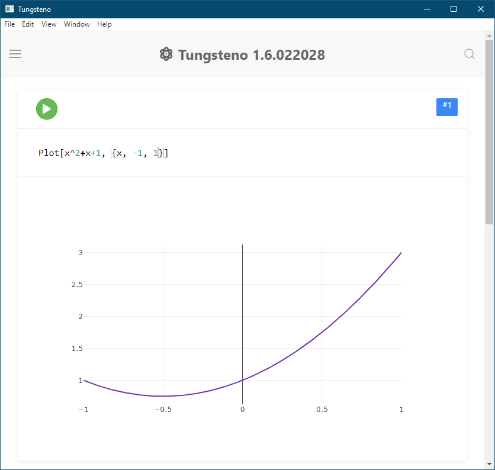Click the vertical scrollbar thumb
This screenshot has height=470, width=495.
pyautogui.click(x=489, y=132)
